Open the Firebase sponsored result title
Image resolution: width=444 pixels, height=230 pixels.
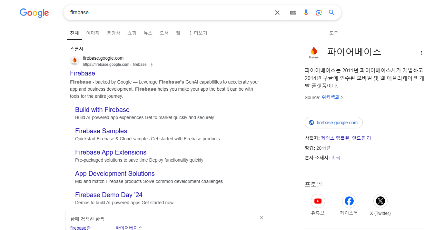point(83,73)
